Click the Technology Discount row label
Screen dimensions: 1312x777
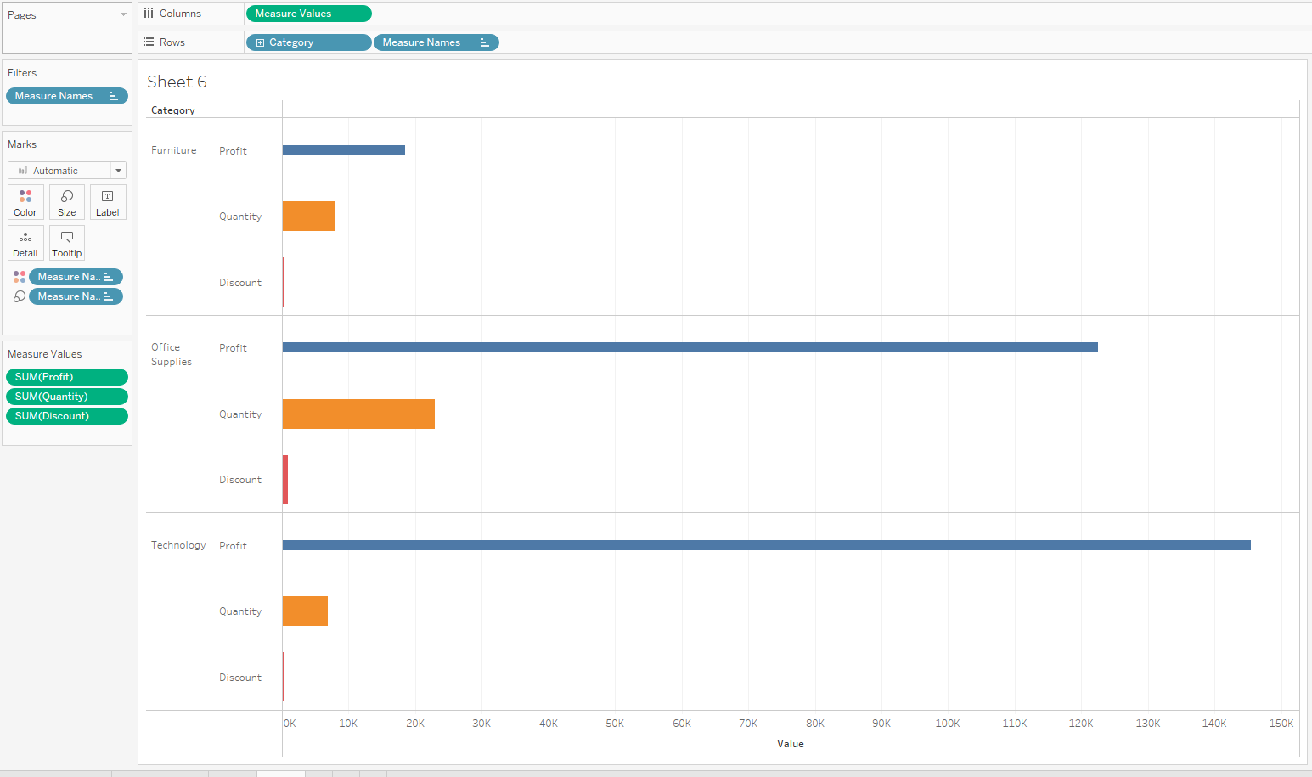click(240, 678)
